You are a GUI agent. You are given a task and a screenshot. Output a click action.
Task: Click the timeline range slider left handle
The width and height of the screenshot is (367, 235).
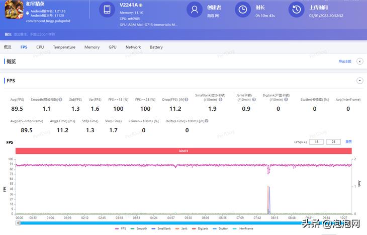click(x=18, y=223)
